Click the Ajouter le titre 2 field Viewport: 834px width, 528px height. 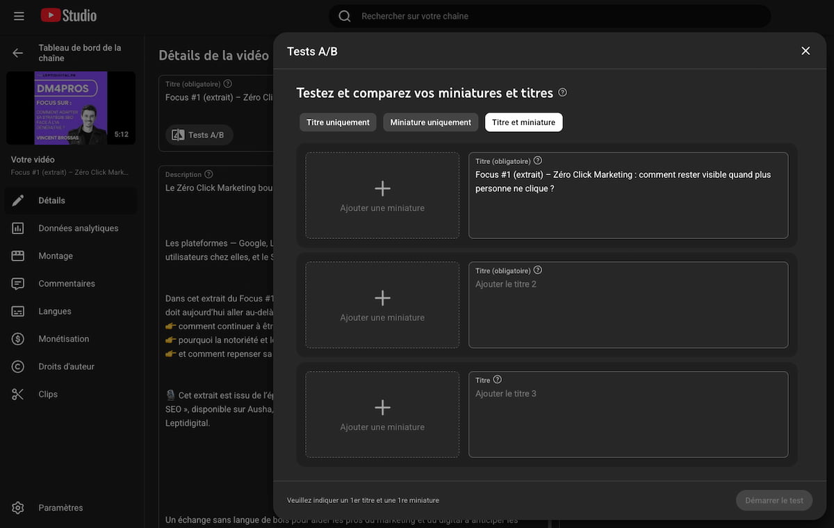(628, 305)
